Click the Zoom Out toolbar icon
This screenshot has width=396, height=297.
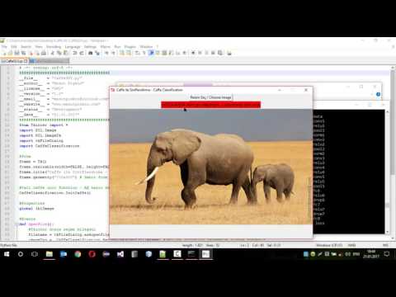tap(113, 53)
